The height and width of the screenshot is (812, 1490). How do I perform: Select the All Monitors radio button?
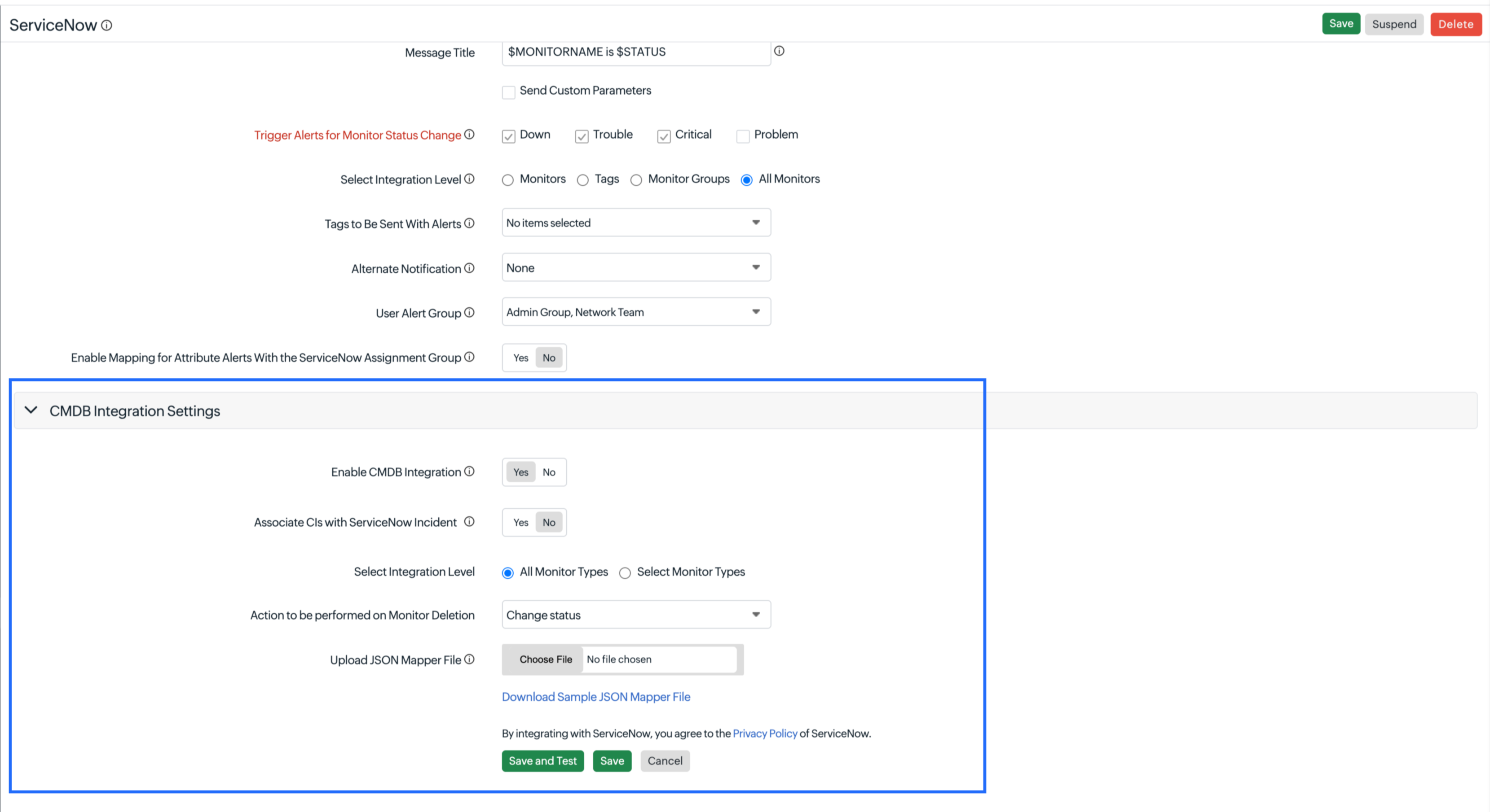(747, 180)
